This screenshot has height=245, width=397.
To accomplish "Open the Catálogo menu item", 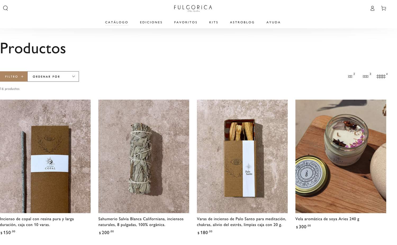I will pos(117,22).
